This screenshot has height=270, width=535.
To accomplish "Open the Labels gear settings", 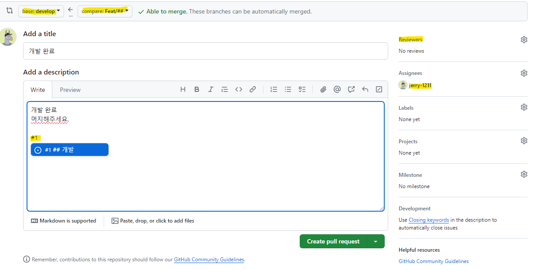I will pyautogui.click(x=524, y=107).
